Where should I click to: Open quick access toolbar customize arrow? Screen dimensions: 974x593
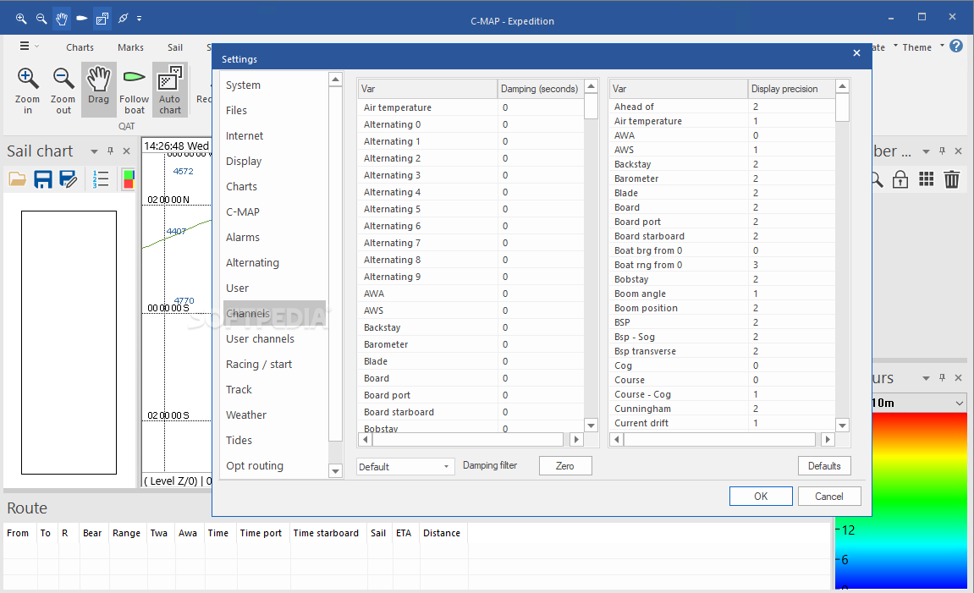(139, 19)
